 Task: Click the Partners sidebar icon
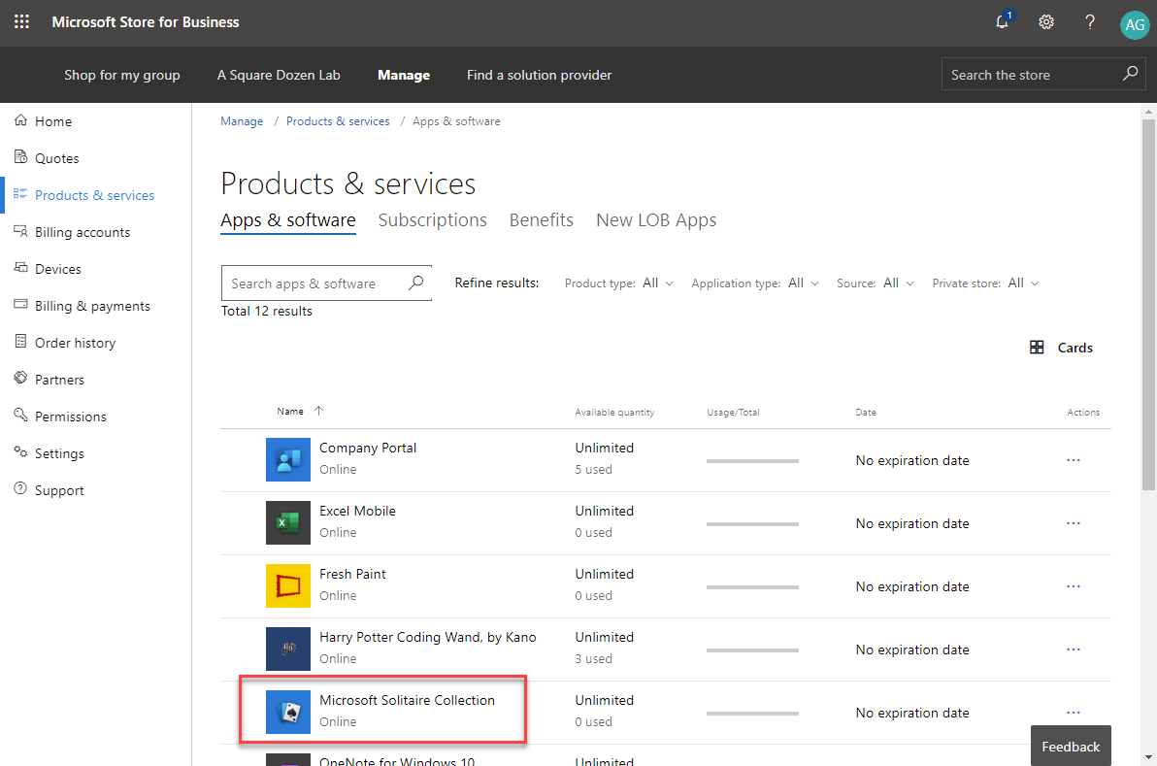click(20, 378)
